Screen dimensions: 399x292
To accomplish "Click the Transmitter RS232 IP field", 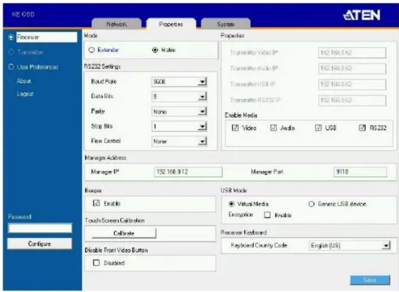I will pyautogui.click(x=352, y=100).
